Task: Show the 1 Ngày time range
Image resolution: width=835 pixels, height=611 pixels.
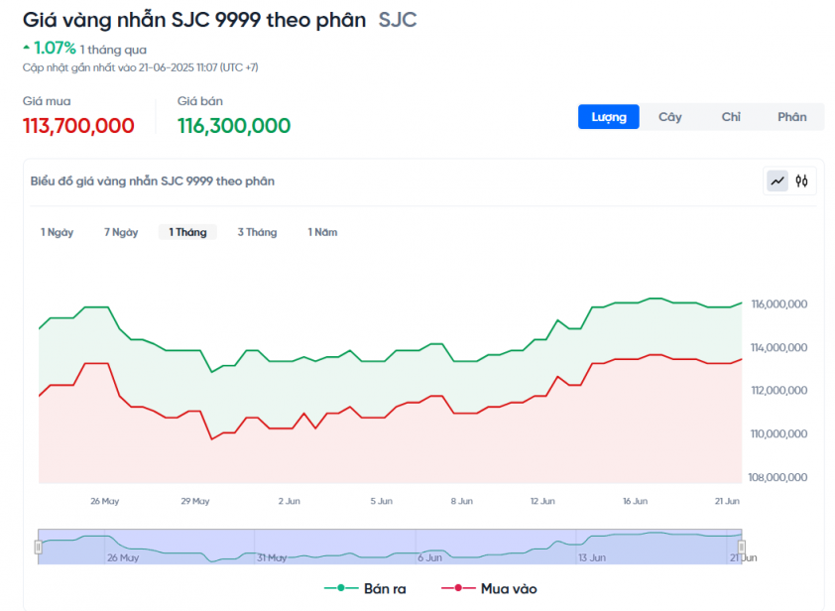Action: (58, 232)
